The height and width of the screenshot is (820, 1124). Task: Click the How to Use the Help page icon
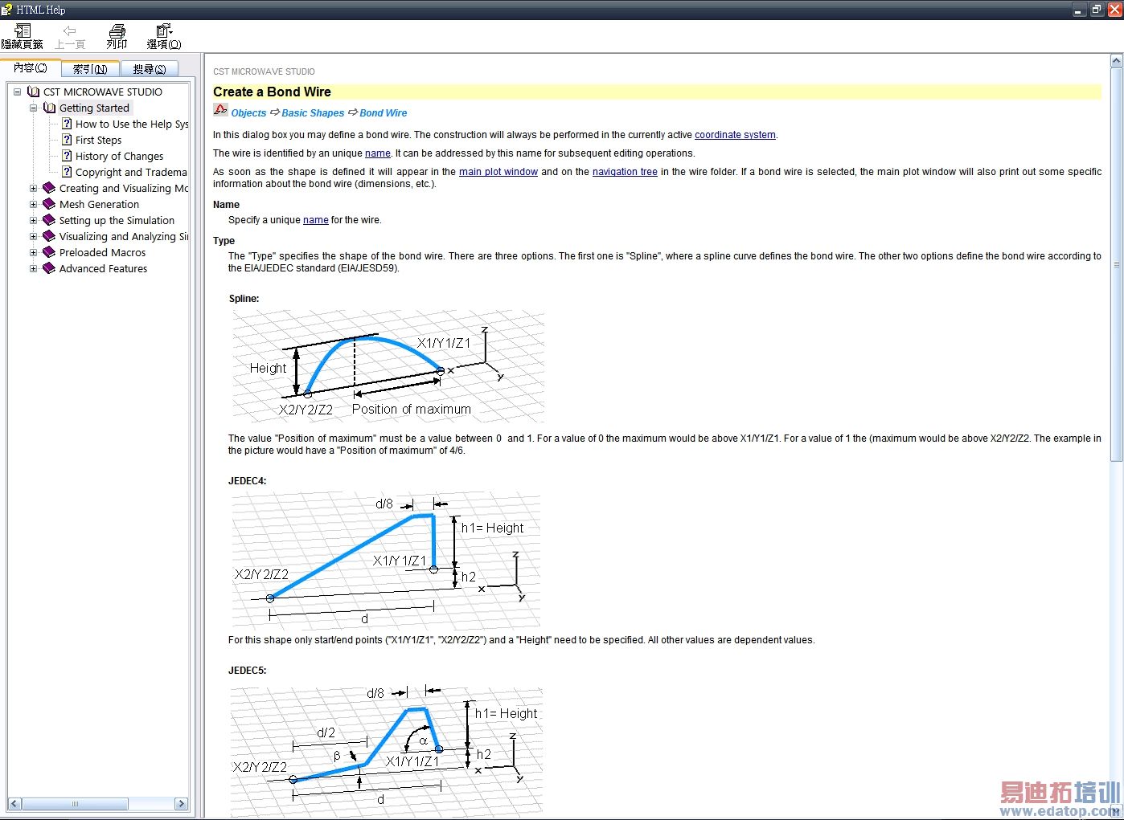(67, 124)
